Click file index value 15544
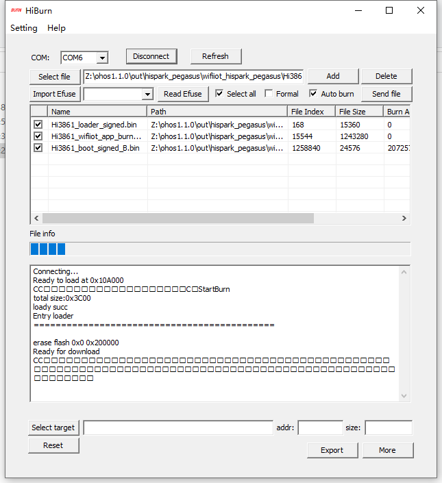 (302, 136)
